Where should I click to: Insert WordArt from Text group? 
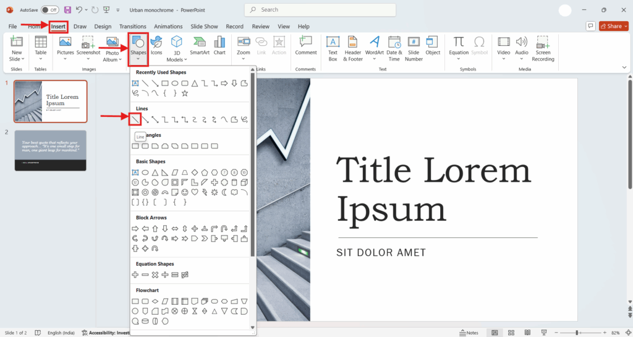[374, 46]
